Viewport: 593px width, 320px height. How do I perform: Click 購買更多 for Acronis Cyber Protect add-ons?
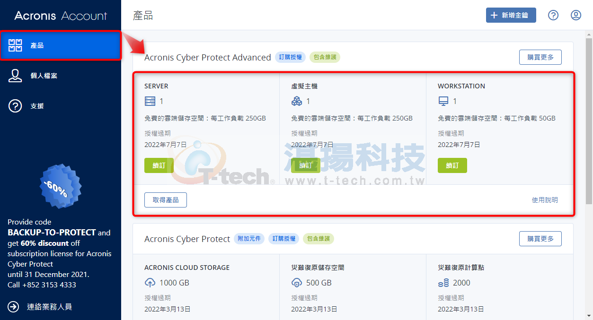[540, 239]
